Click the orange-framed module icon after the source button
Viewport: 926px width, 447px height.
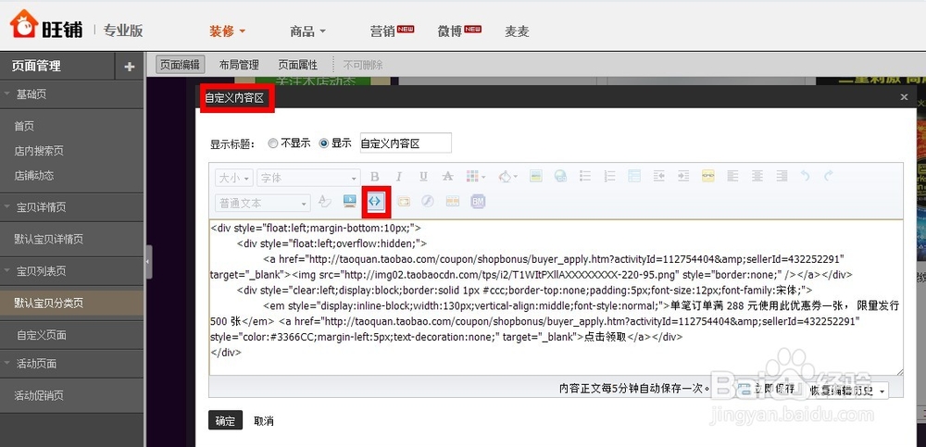click(404, 202)
